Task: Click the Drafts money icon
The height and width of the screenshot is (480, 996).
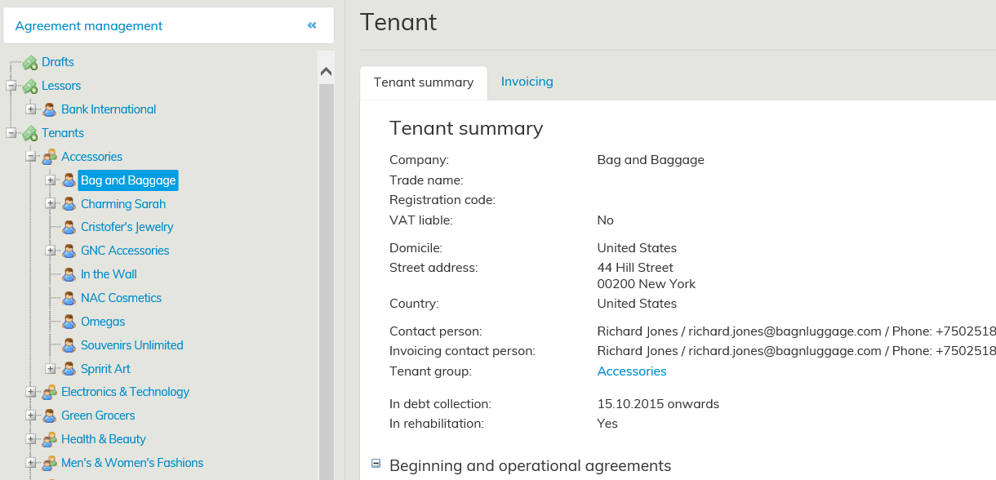Action: (30, 62)
